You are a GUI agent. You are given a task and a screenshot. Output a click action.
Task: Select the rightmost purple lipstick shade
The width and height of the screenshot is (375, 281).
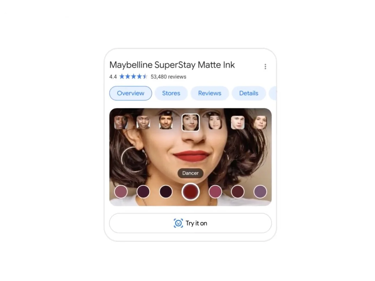coord(260,192)
